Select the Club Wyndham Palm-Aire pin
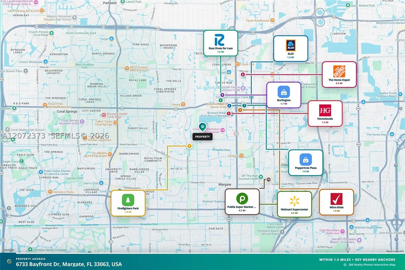 tap(342, 231)
